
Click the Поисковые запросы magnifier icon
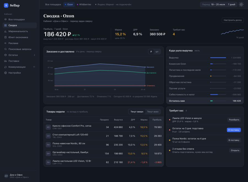6,49
